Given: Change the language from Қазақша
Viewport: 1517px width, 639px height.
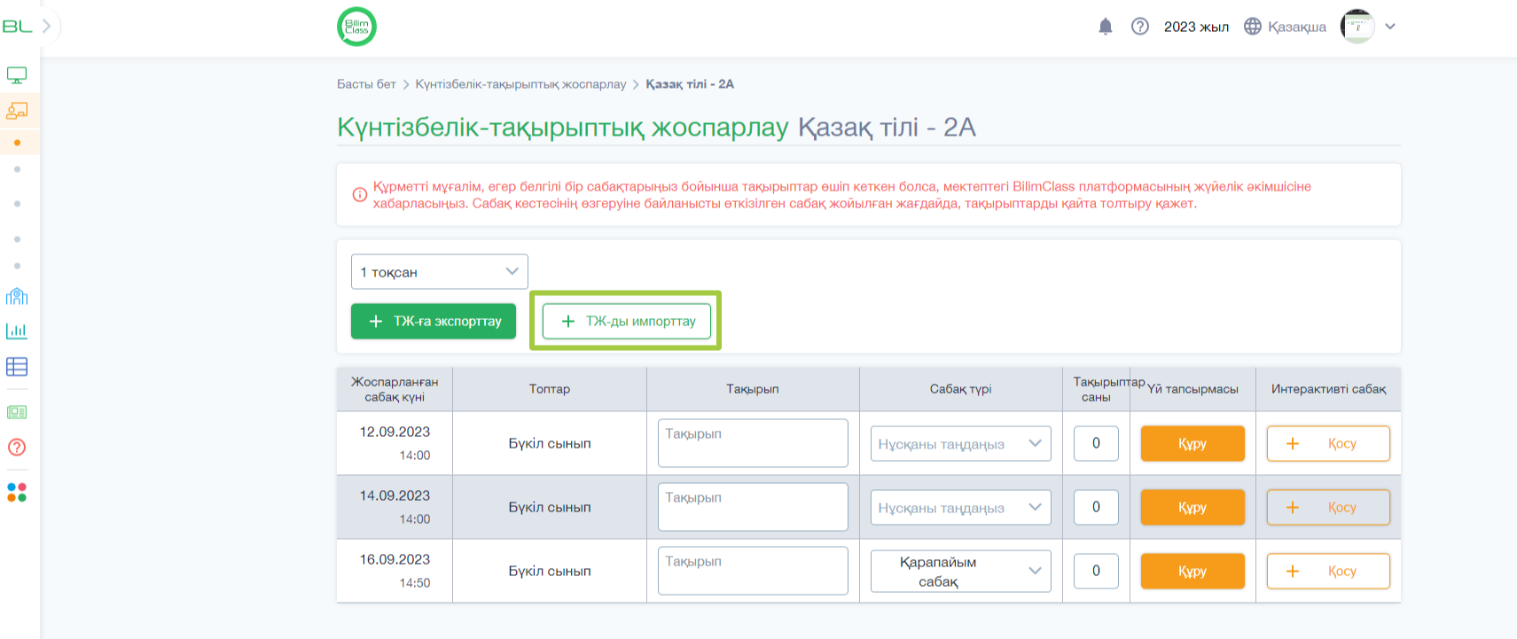Looking at the screenshot, I should 1296,27.
